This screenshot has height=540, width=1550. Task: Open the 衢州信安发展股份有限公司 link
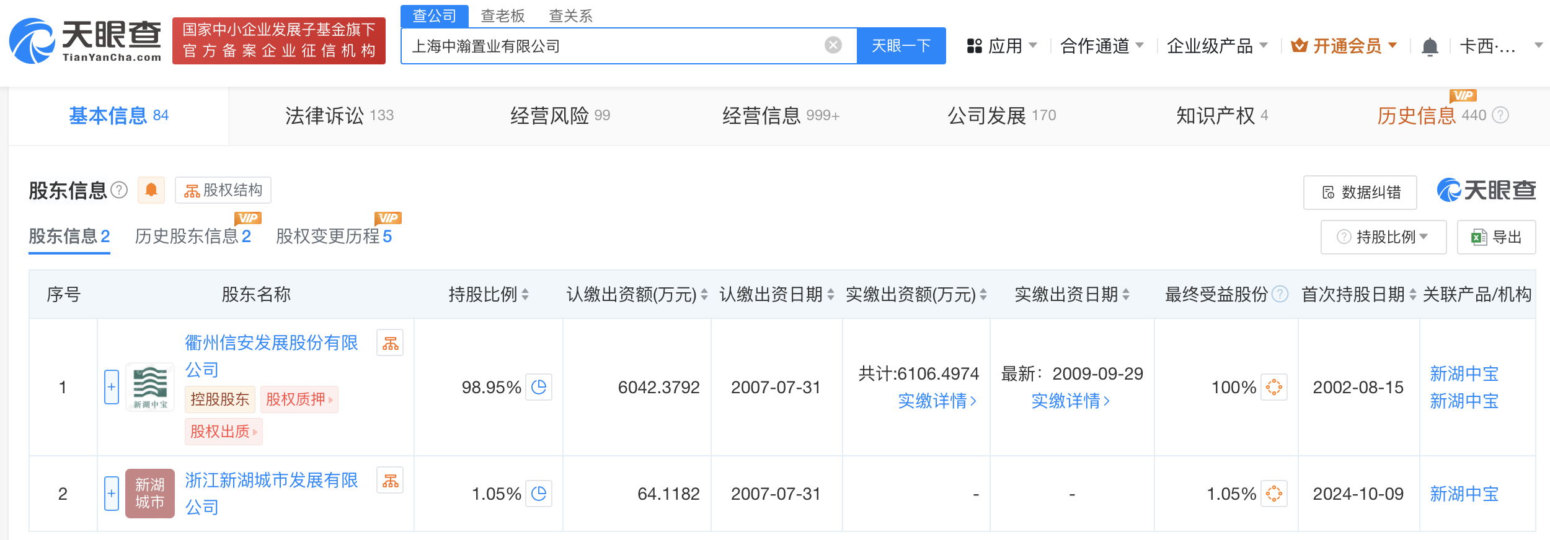point(272,356)
